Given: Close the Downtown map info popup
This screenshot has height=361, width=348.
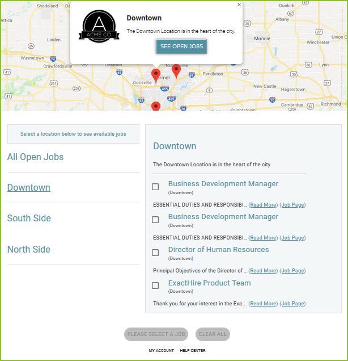Looking at the screenshot, I should 239,5.
